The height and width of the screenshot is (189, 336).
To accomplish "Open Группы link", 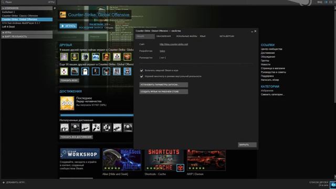I will click(x=265, y=61).
